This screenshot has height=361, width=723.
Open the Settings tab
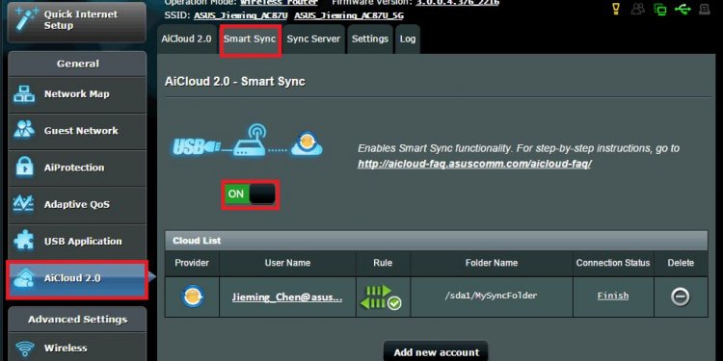[x=370, y=39]
